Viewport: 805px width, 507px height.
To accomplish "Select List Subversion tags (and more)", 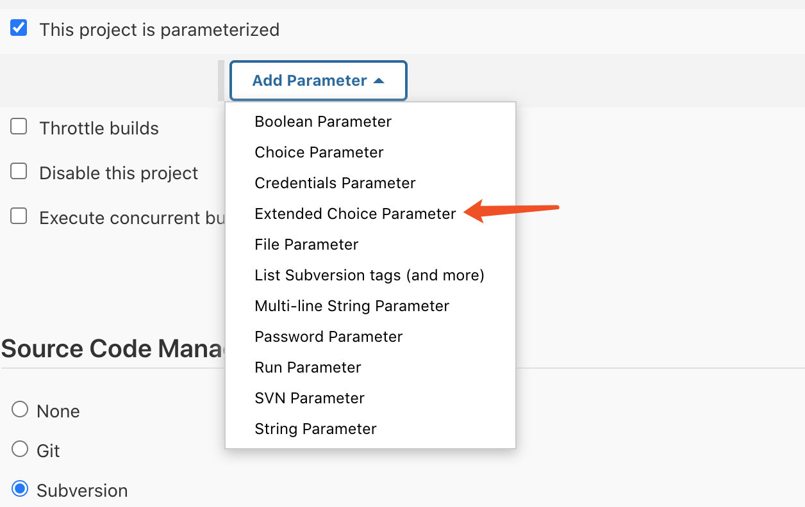I will [369, 275].
